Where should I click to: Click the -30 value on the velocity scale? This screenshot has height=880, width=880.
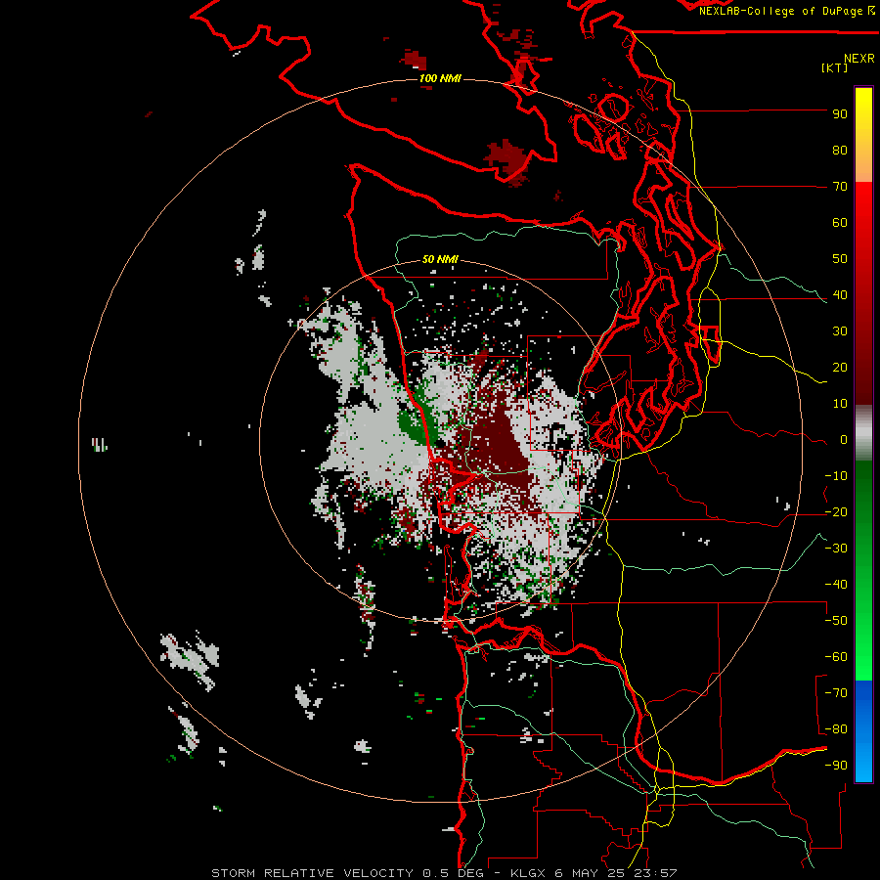point(836,549)
